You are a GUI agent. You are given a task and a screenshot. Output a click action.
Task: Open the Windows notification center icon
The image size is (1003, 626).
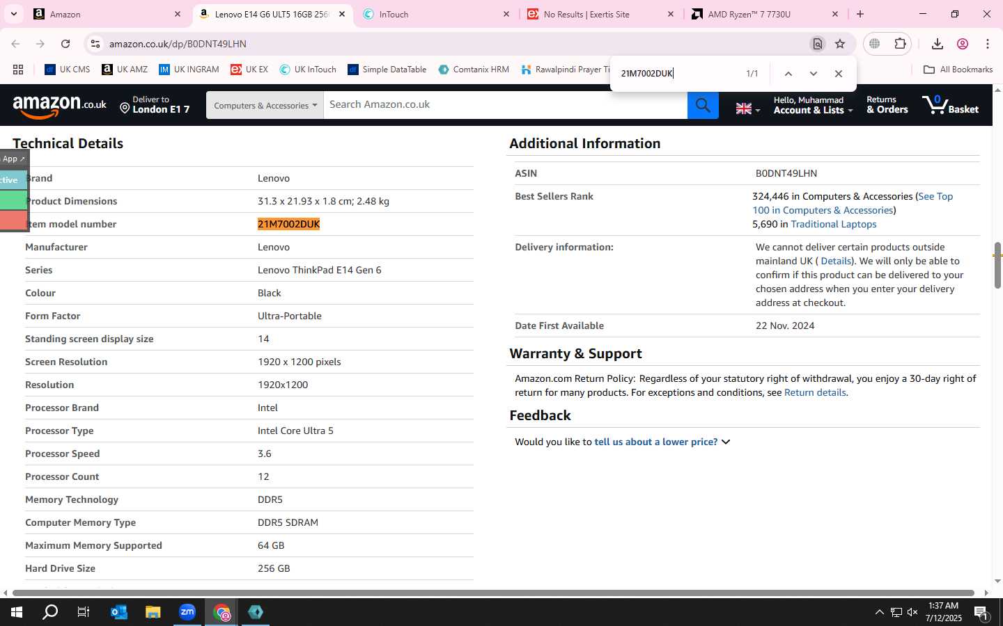(981, 613)
